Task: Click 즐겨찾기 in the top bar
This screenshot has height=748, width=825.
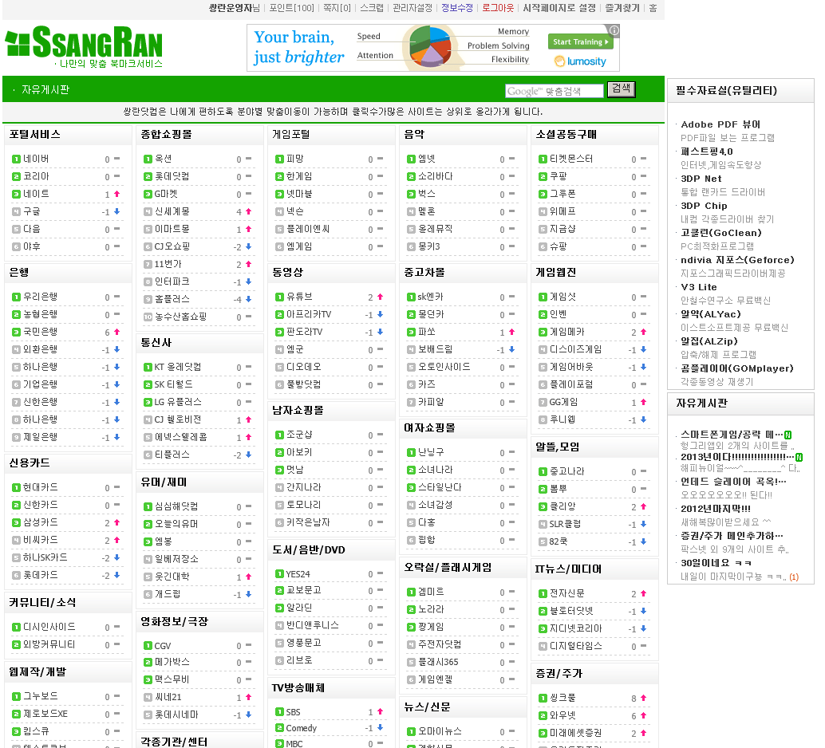Action: pos(622,8)
